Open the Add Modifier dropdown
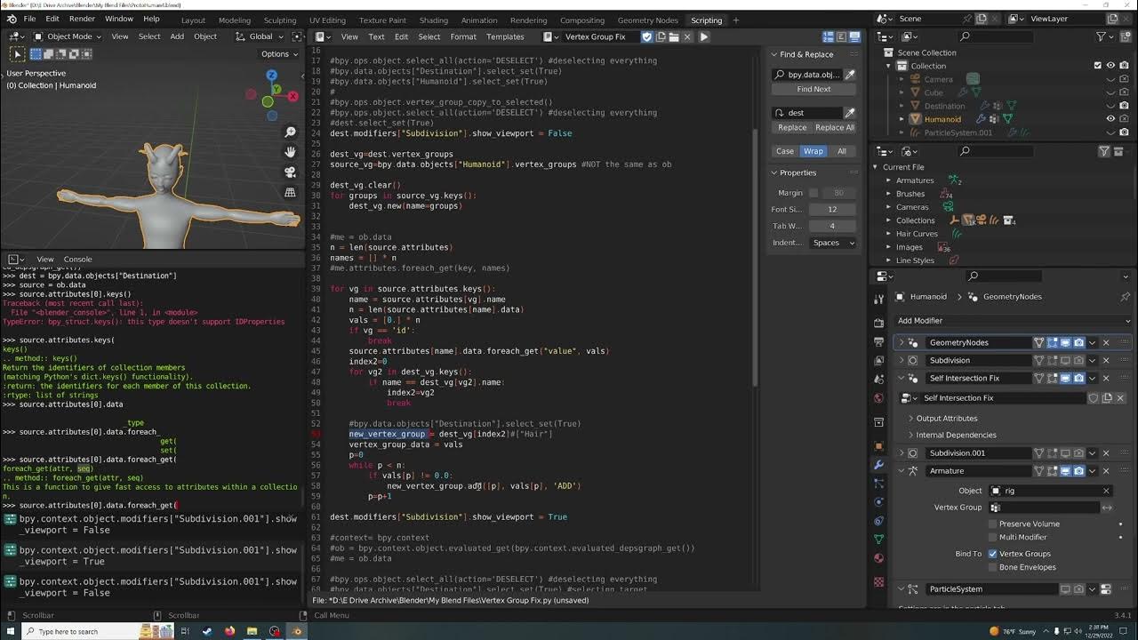Screen dimensions: 1138x640 coord(1013,321)
